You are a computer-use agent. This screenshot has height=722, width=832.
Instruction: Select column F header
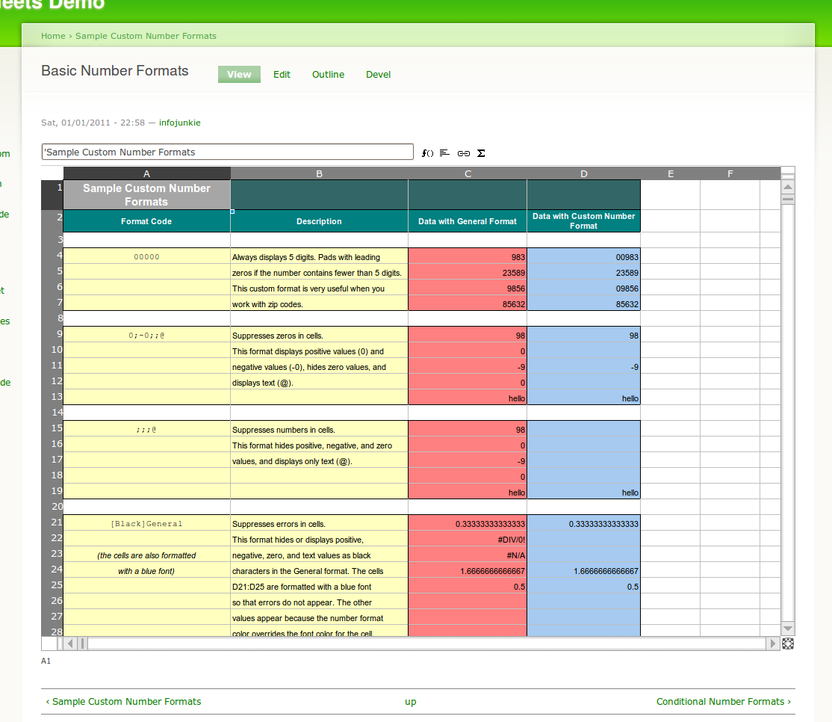(x=730, y=173)
